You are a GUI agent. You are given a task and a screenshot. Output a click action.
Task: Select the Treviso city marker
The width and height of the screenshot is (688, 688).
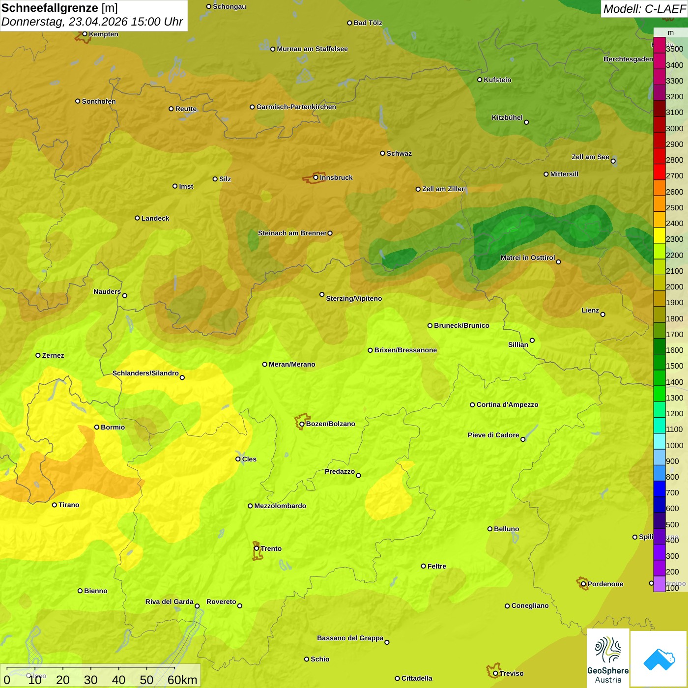(495, 673)
